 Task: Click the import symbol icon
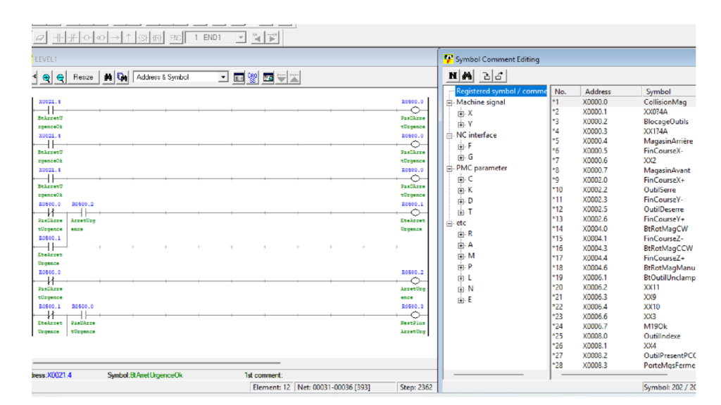click(486, 76)
